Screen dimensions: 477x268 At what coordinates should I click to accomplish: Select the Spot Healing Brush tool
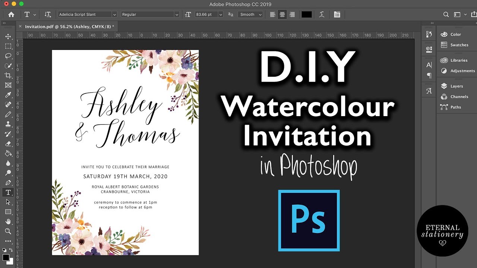point(8,105)
